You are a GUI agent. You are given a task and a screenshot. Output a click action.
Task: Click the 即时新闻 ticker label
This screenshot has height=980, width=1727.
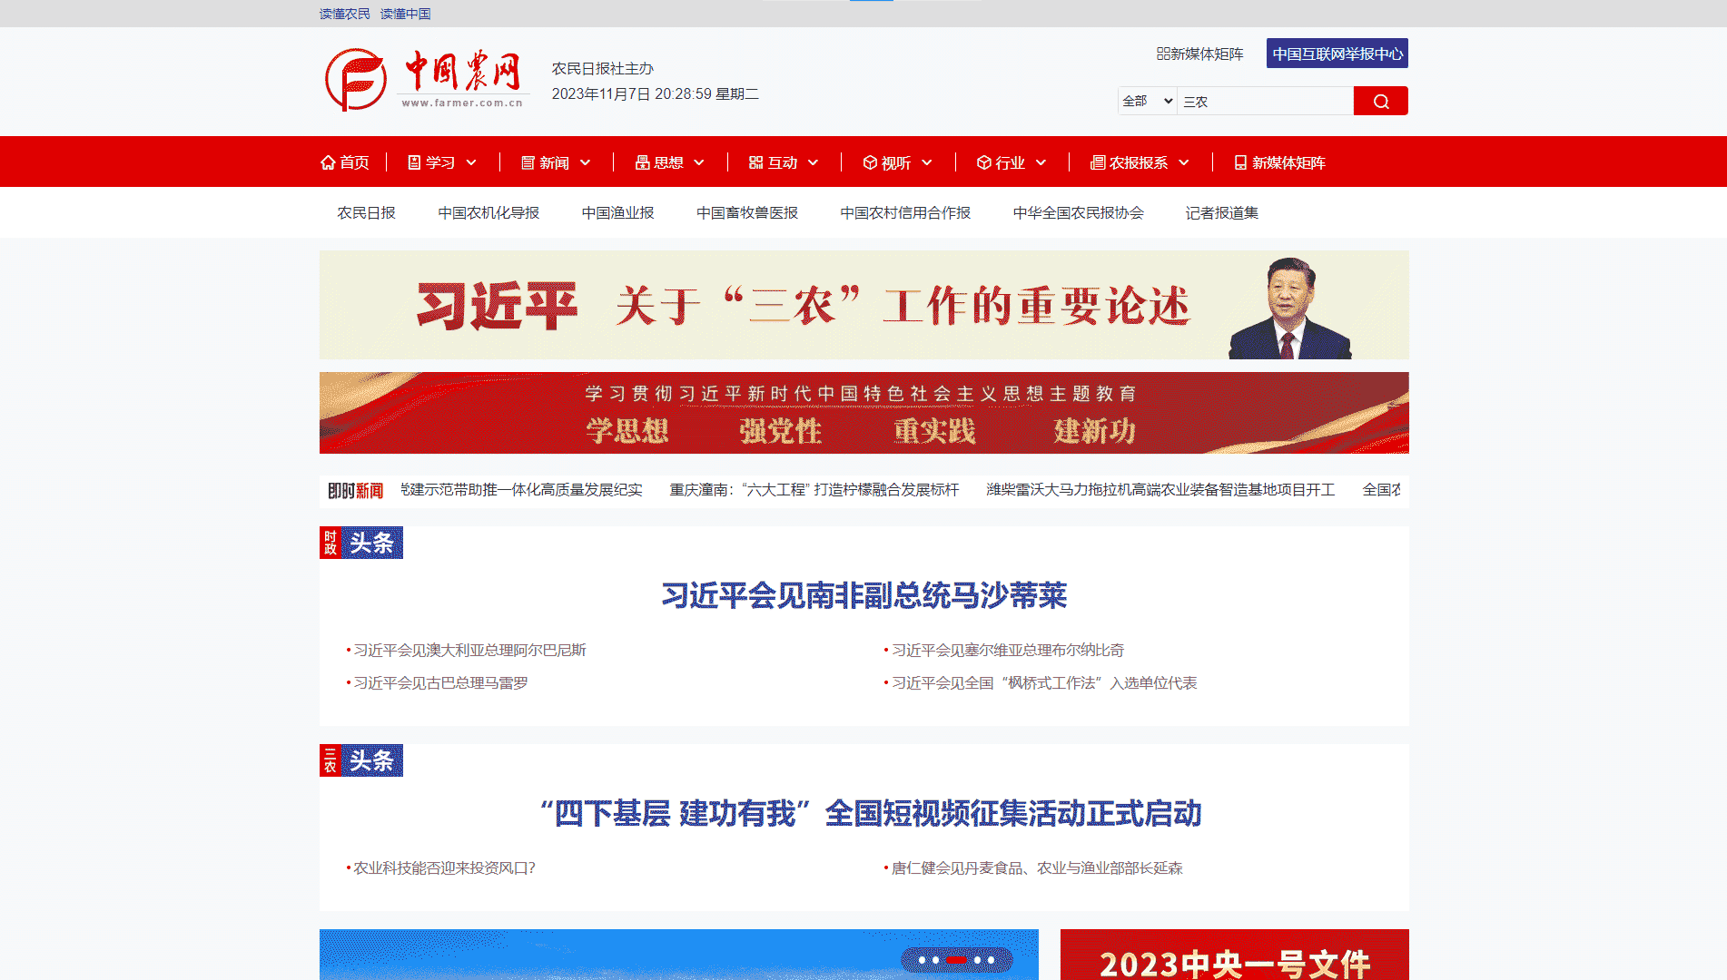tap(355, 490)
